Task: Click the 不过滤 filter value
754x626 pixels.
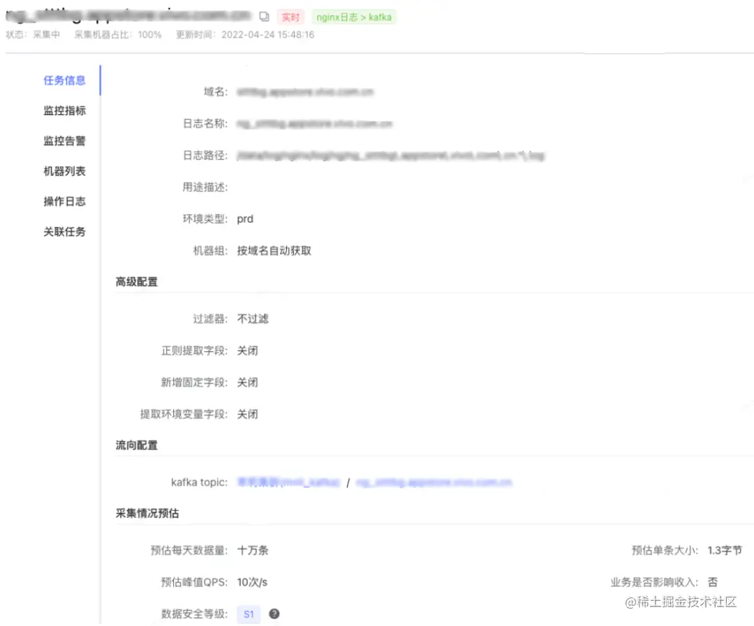Action: pos(253,319)
